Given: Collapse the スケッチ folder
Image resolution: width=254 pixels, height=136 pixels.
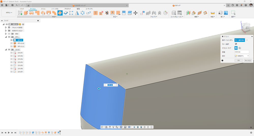Looking at the screenshot, I should (6, 50).
